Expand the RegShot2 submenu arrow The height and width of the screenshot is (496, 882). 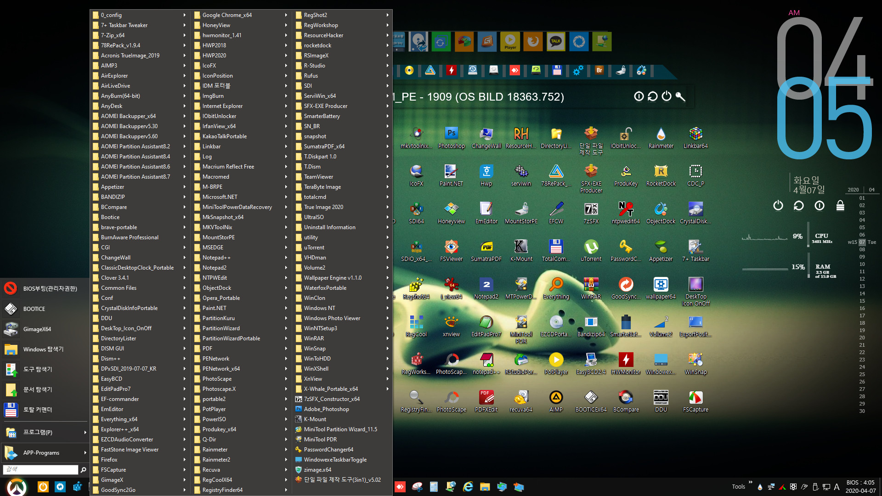387,15
